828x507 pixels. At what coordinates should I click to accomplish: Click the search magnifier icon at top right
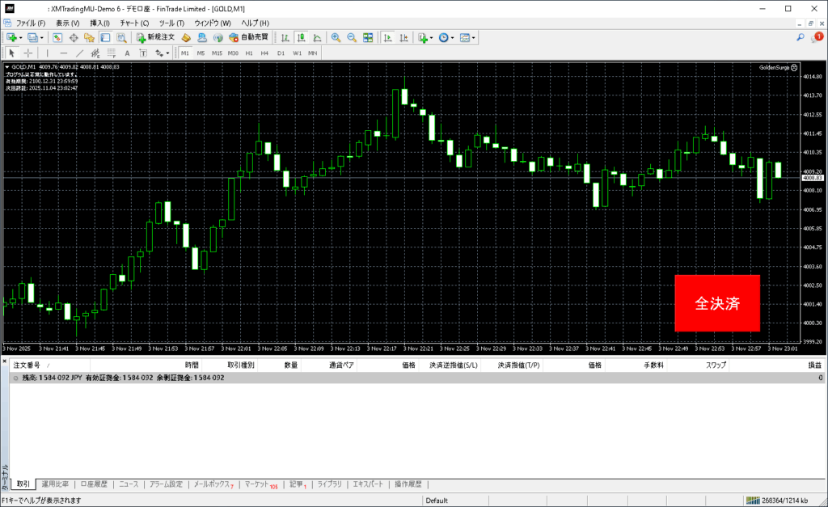[801, 37]
